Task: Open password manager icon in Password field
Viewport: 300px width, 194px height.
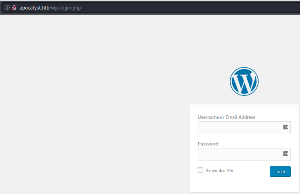Action: click(286, 154)
